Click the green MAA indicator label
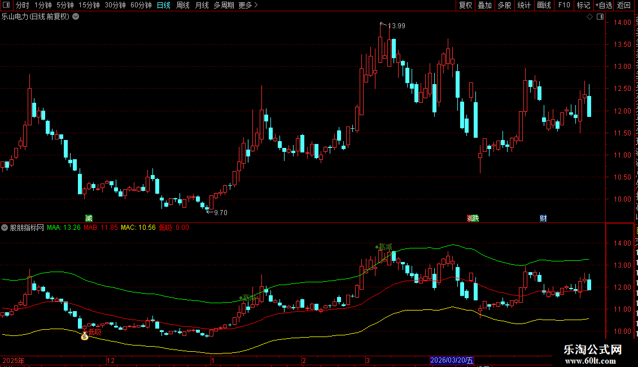This screenshot has height=367, width=638. click(x=63, y=228)
